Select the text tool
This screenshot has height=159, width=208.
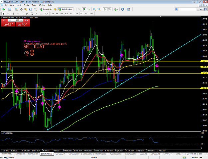pos(36,14)
